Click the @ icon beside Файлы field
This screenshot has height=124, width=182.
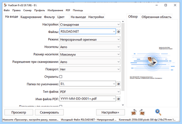click(118, 31)
